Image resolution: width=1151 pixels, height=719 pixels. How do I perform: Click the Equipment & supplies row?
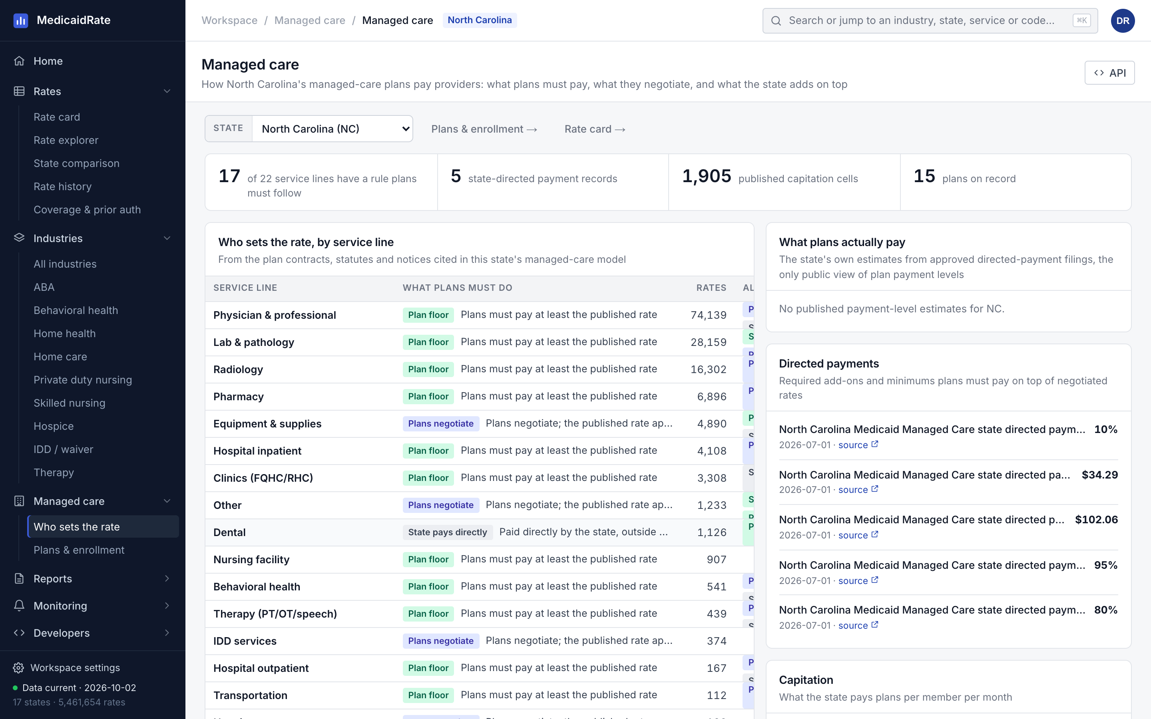click(x=479, y=424)
